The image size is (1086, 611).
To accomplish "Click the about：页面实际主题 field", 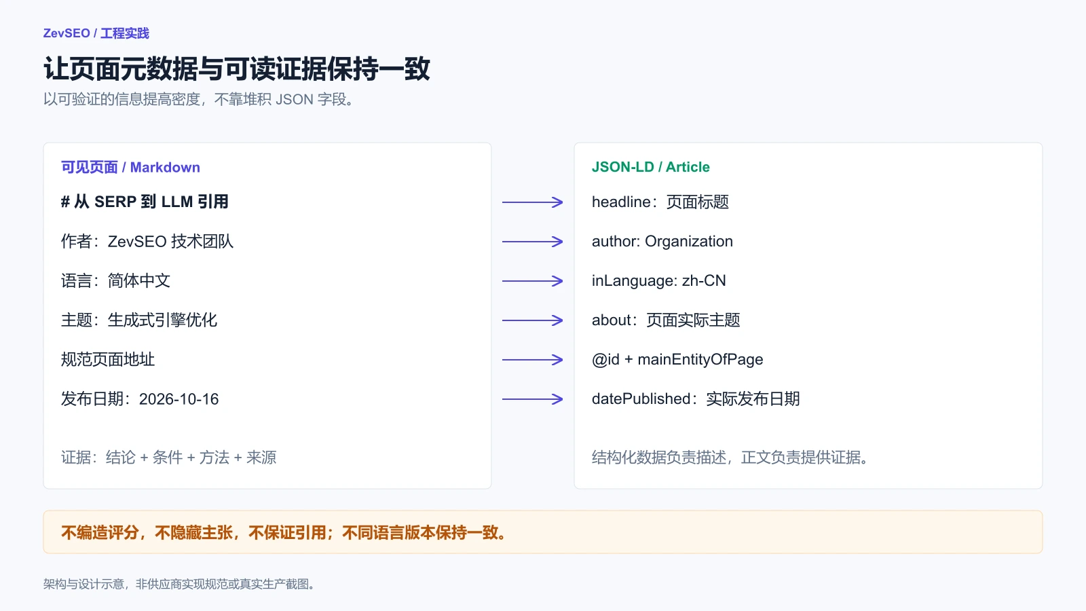I will pos(666,320).
